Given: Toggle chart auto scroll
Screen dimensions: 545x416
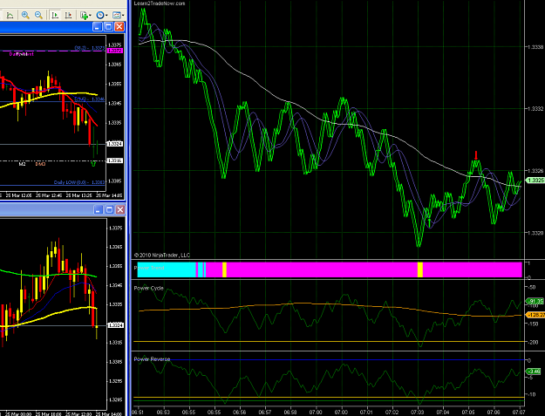Looking at the screenshot, I should pos(55,15).
